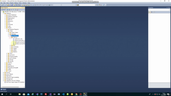
Task: Open the Output tab at bottom
Action: point(3,90)
